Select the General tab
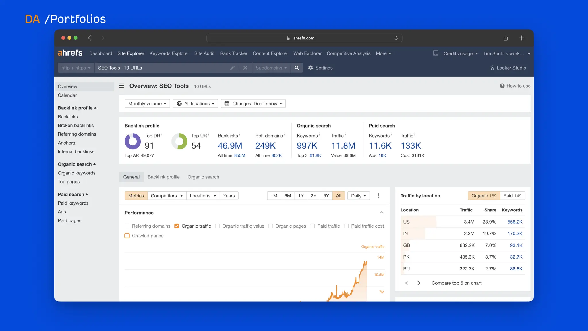Image resolution: width=588 pixels, height=331 pixels. 131,177
